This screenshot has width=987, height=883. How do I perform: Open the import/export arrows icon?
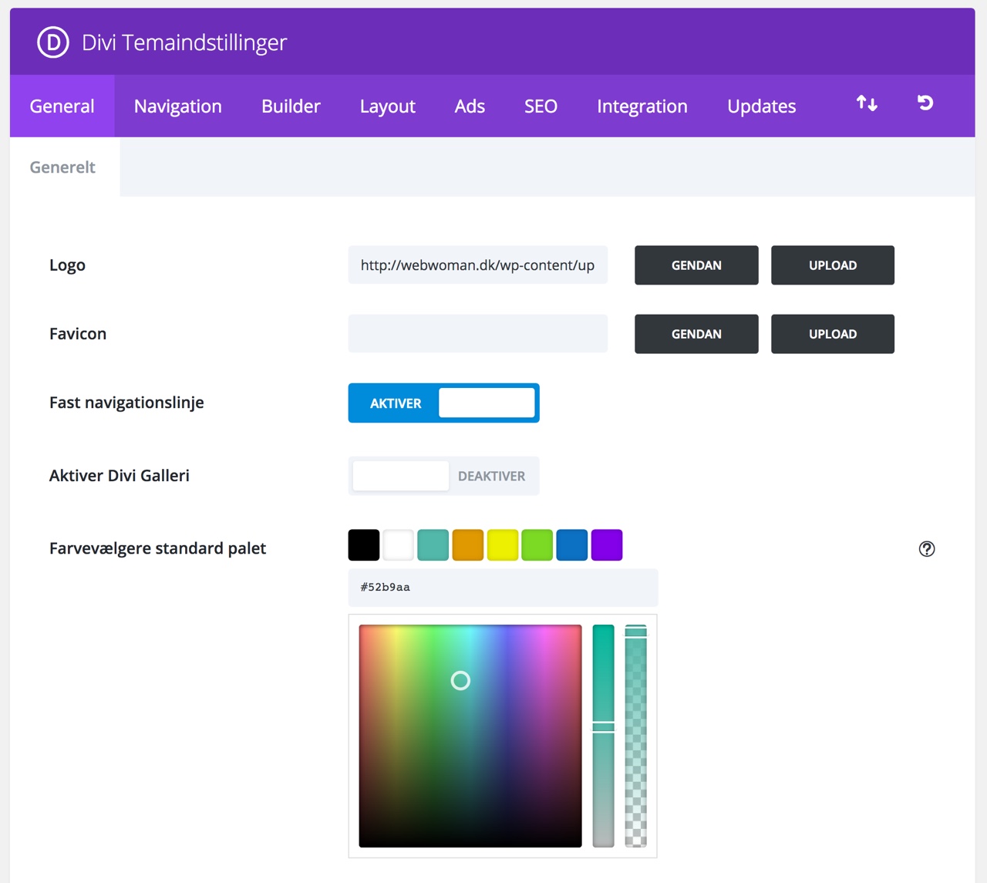coord(867,103)
